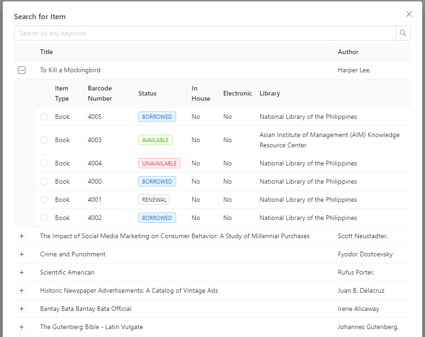
Task: Expand the Crime and Punishment row
Action: [21, 254]
